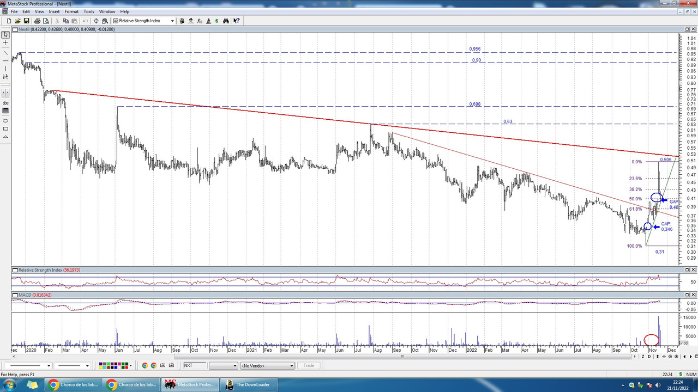698x392 pixels.
Task: Print the chart using the printer icon
Action: (x=37, y=21)
